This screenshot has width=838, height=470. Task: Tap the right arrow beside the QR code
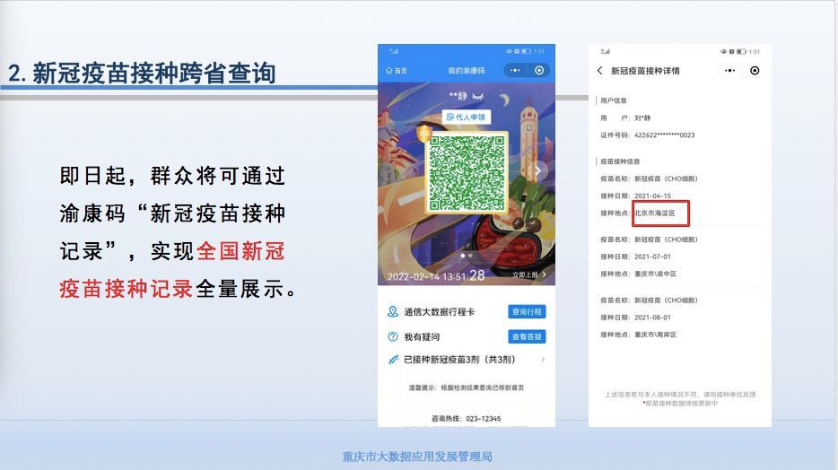537,170
